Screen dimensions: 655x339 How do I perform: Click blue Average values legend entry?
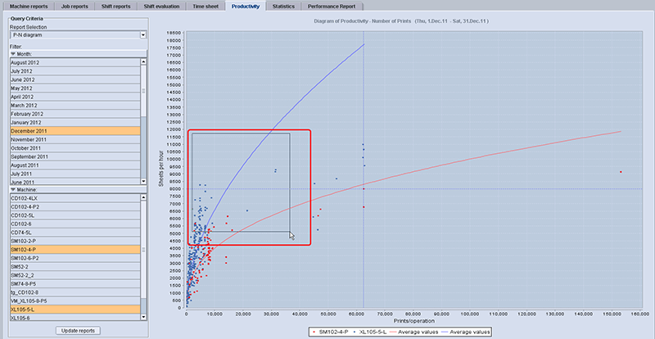(466, 332)
